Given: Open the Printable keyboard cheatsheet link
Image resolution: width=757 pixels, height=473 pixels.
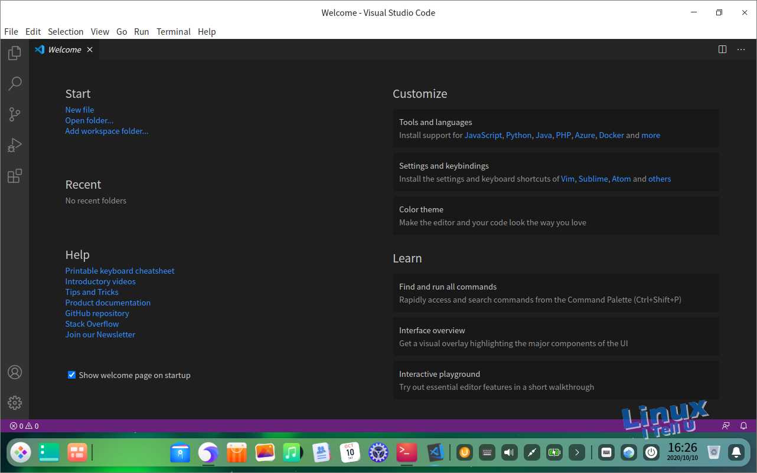Looking at the screenshot, I should click(x=120, y=271).
